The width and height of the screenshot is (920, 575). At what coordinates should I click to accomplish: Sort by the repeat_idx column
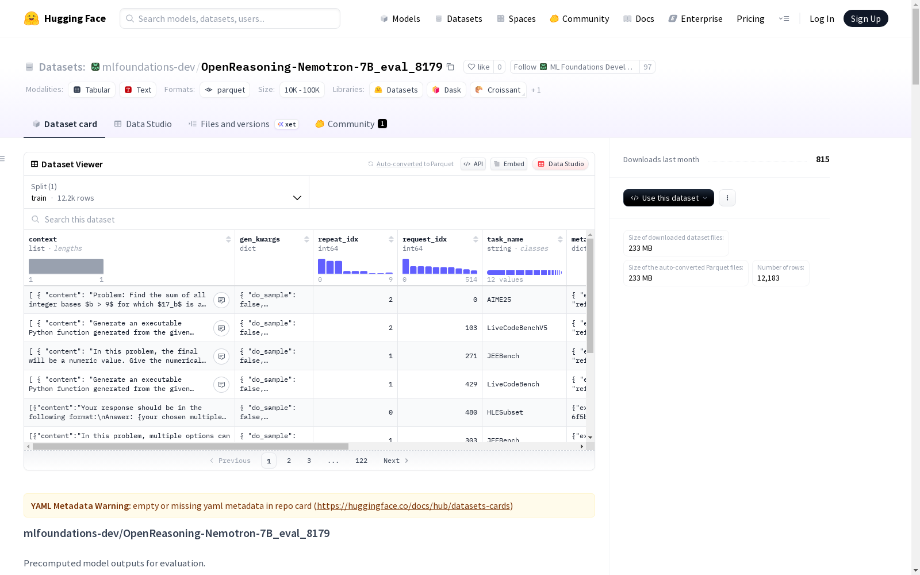click(391, 239)
